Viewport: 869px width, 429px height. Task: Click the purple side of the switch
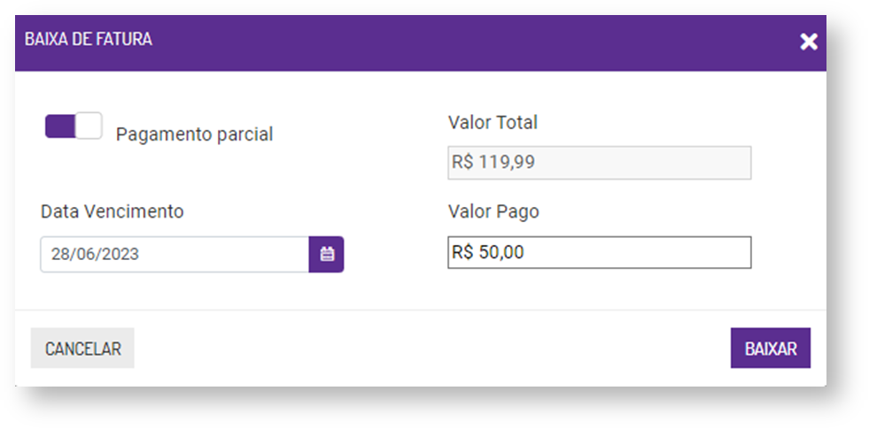coord(59,126)
